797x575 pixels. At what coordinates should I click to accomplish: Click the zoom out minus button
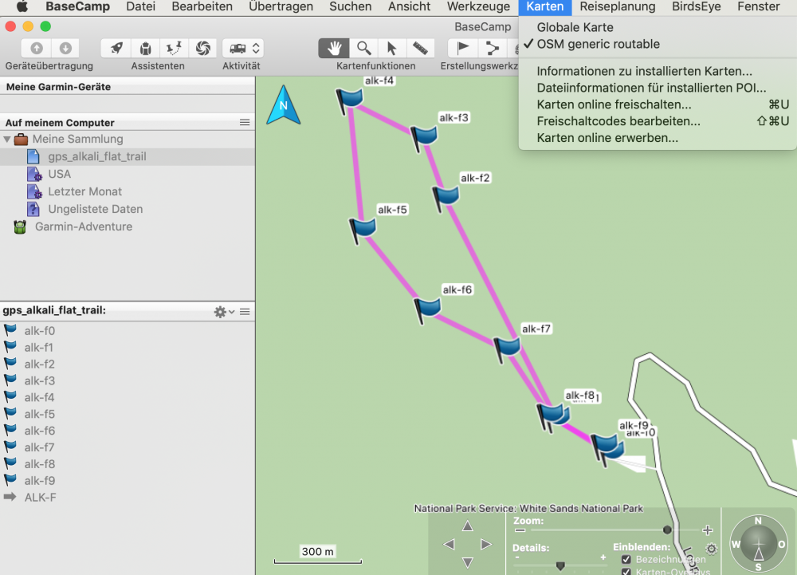pyautogui.click(x=520, y=530)
